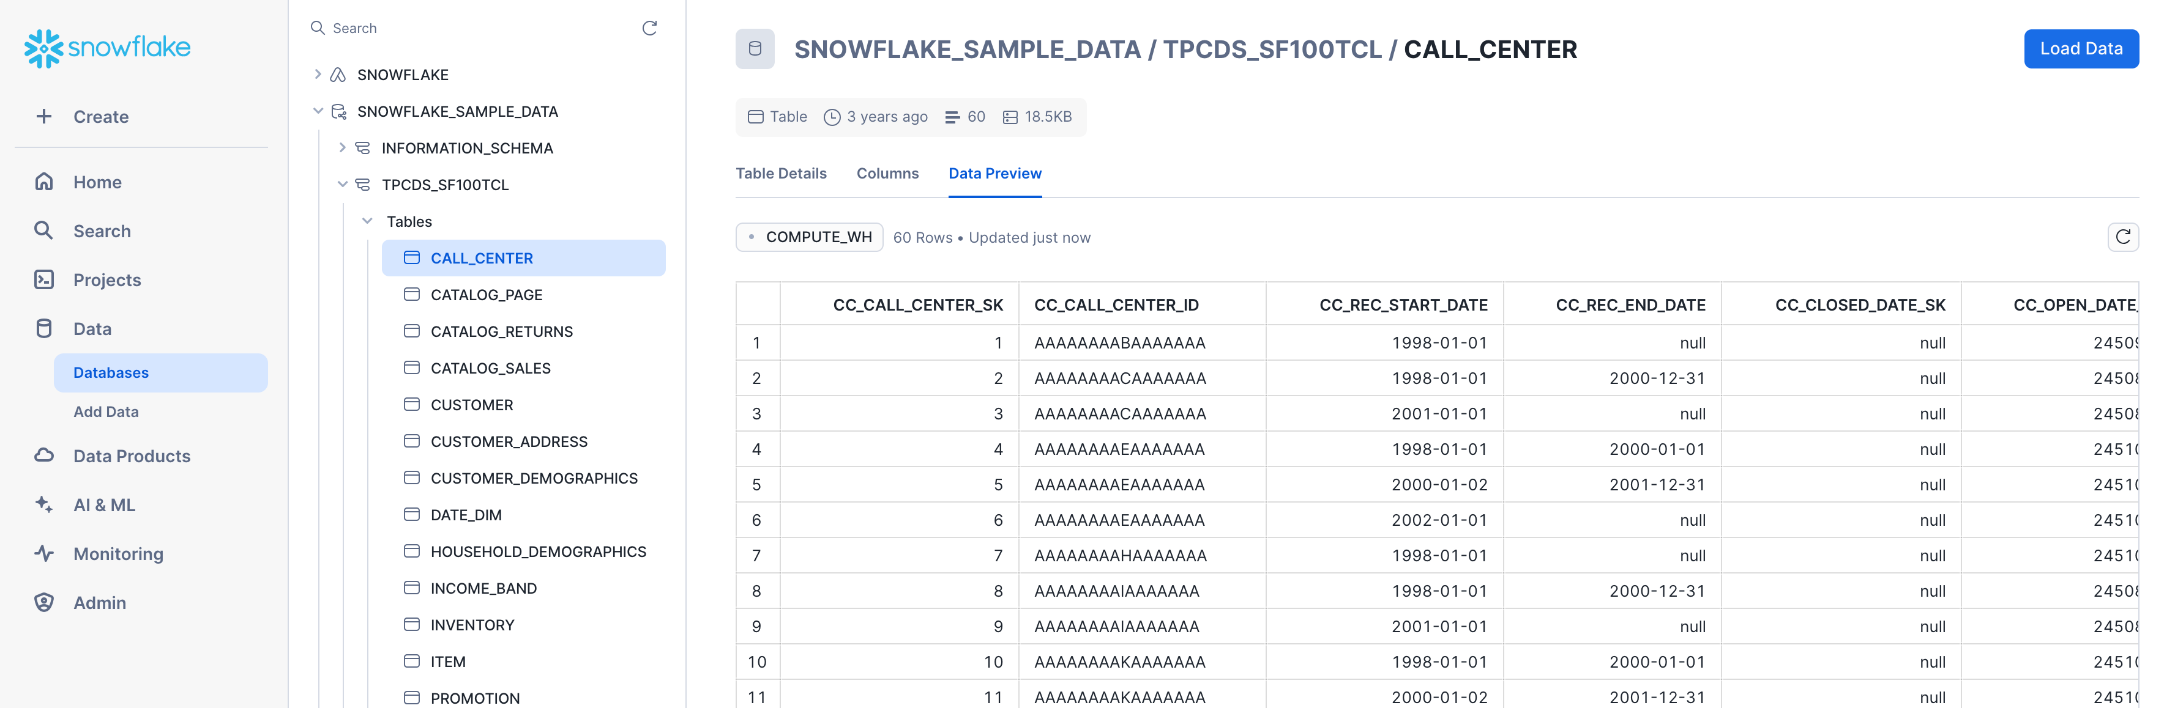Collapse the Tables folder
2175x708 pixels.
[367, 221]
